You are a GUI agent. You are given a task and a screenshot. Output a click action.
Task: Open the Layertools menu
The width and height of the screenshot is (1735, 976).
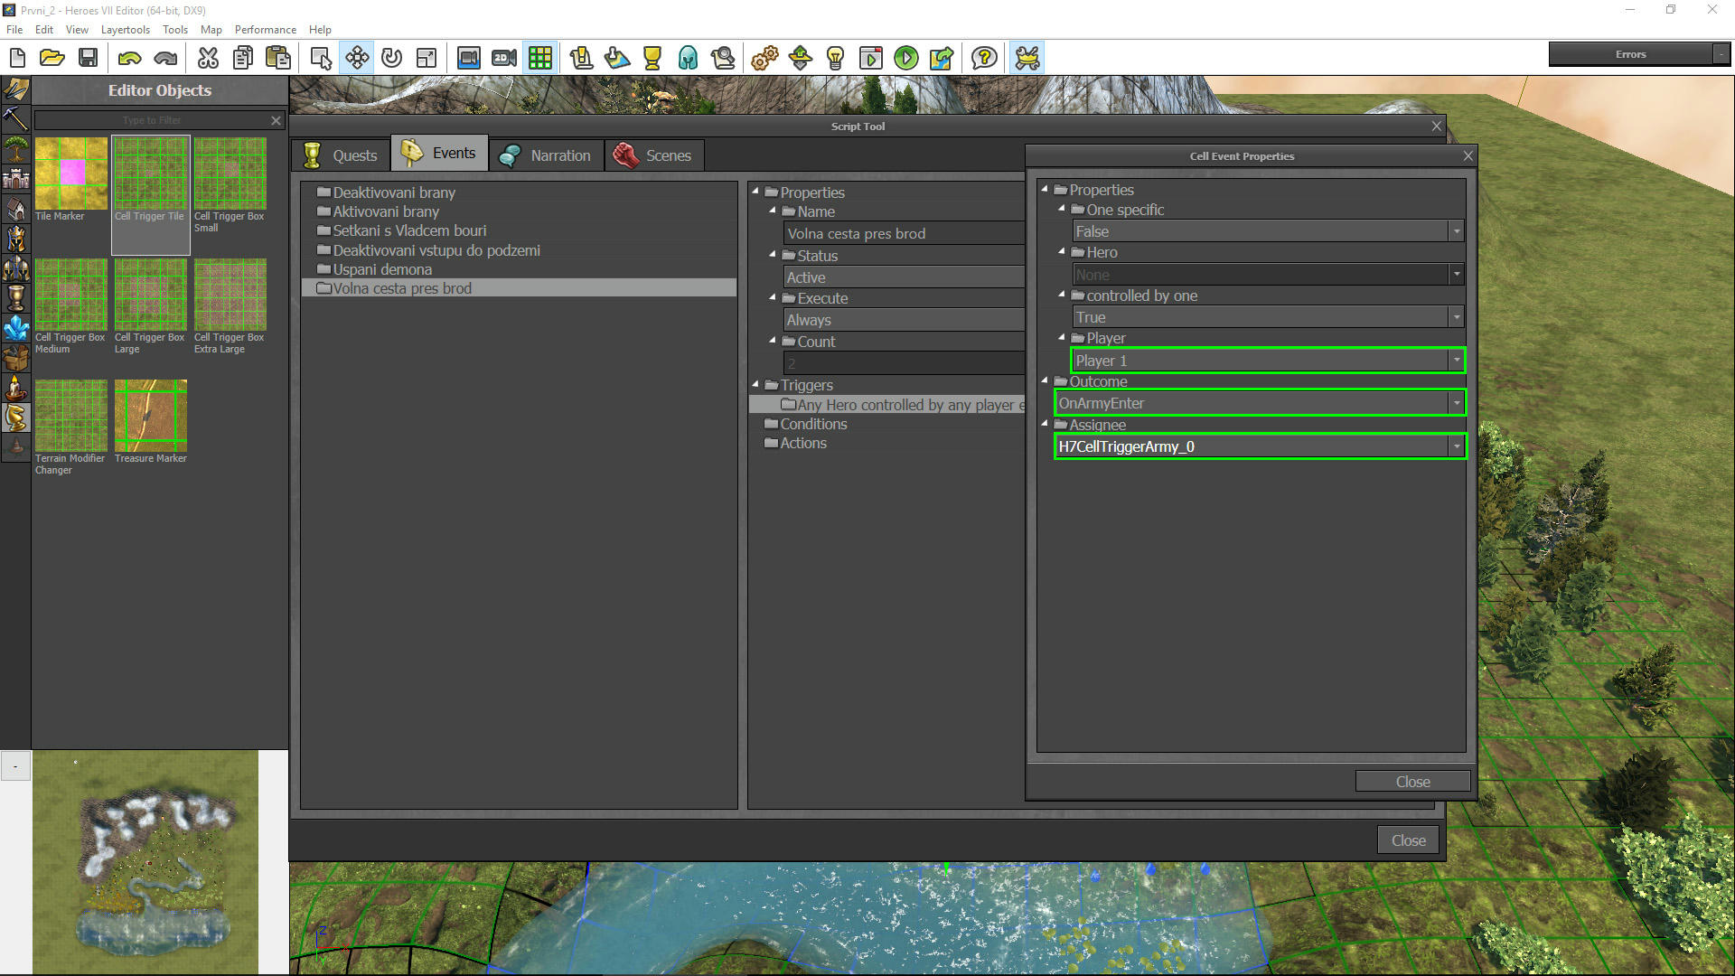click(x=126, y=30)
